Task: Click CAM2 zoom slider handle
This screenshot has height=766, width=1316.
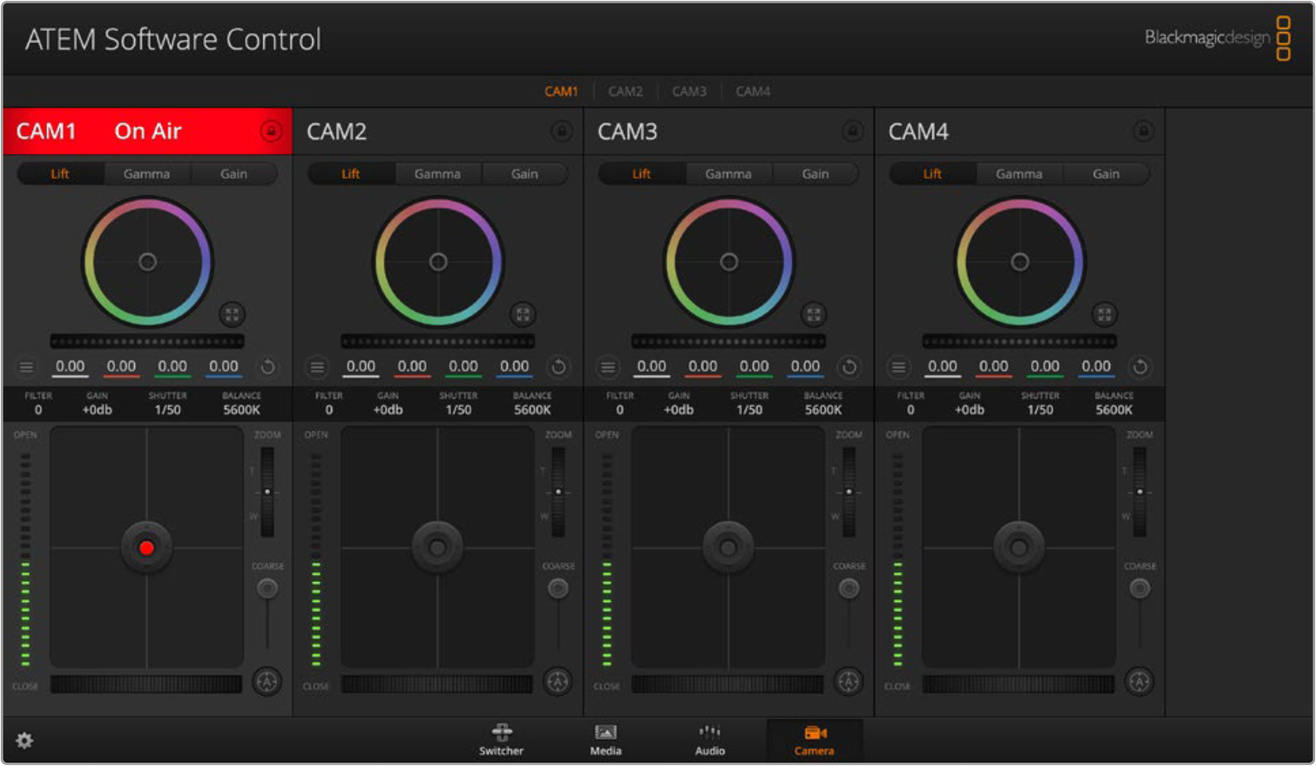Action: pos(558,492)
